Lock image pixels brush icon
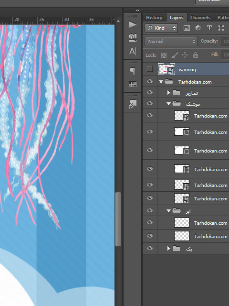The image size is (229, 306). (175, 55)
